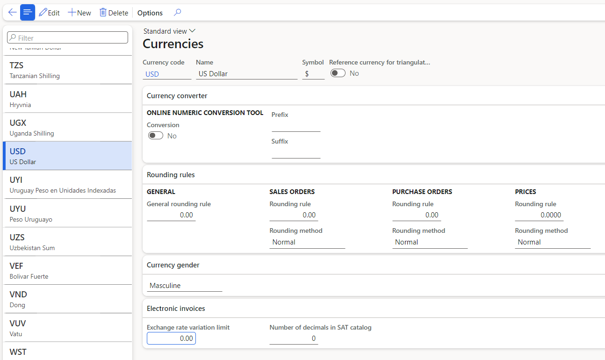The width and height of the screenshot is (605, 360).
Task: Select UAH Hryvnia in list
Action: pyautogui.click(x=67, y=99)
